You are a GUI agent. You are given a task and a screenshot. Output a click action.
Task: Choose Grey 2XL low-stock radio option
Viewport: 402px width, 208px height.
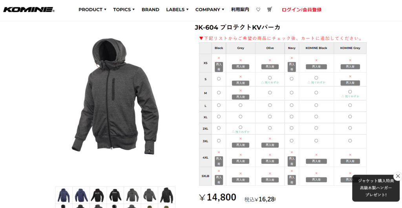240,127
